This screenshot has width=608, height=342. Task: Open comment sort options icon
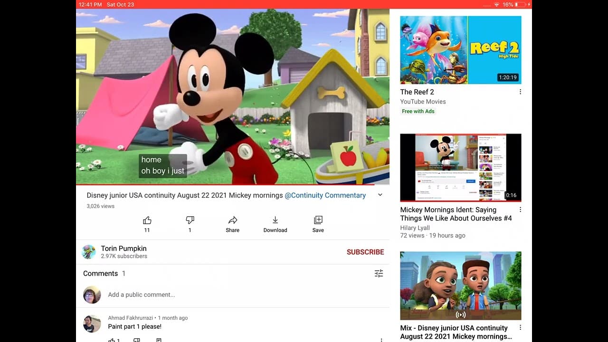(379, 274)
